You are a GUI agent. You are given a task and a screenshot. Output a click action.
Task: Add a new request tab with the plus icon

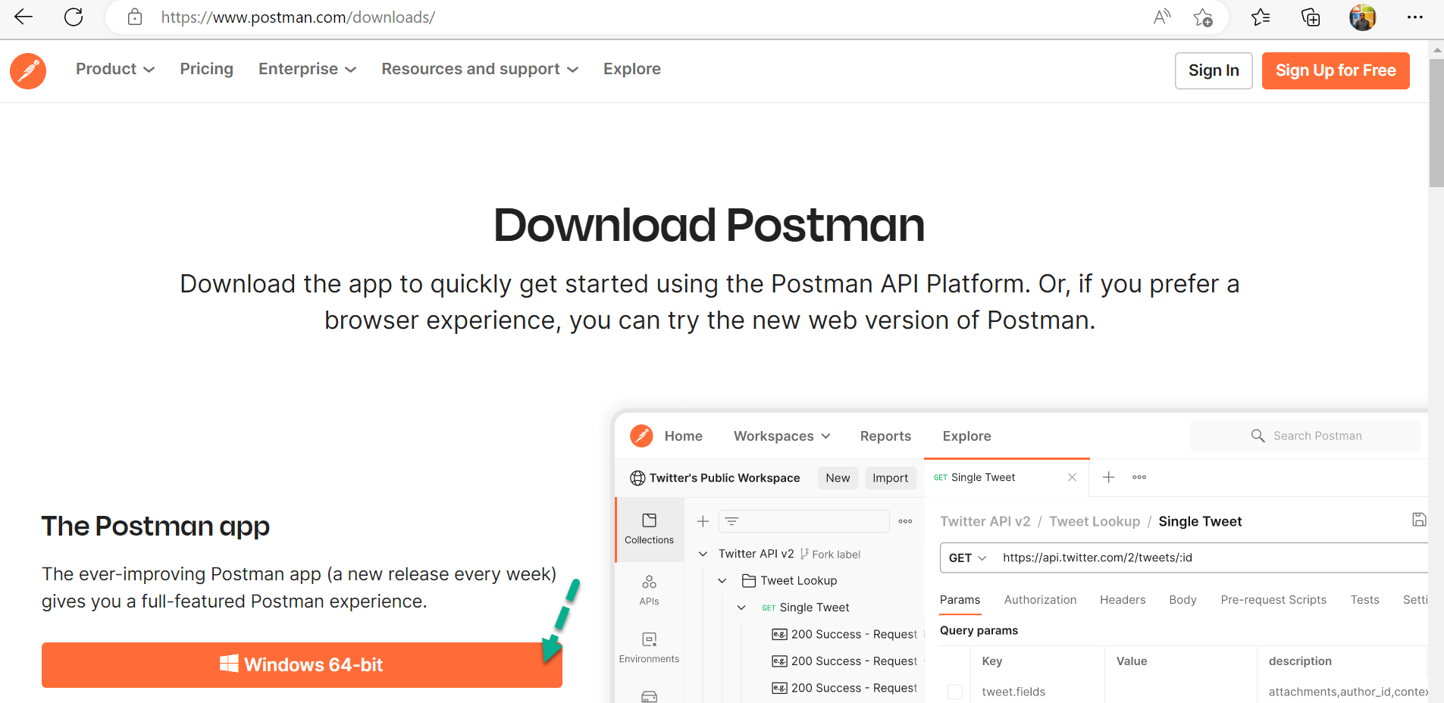tap(1108, 477)
